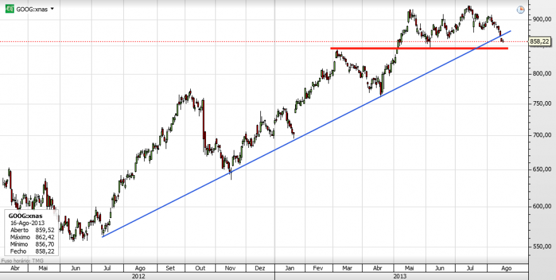Click the green Eq instrument icon
Viewport: 556px width, 280px height.
tap(9, 8)
